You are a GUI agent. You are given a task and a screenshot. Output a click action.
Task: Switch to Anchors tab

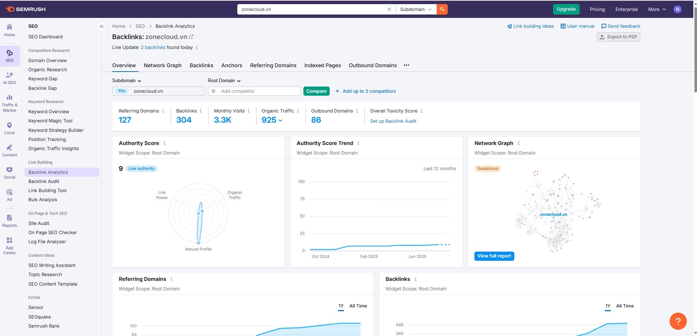point(232,65)
